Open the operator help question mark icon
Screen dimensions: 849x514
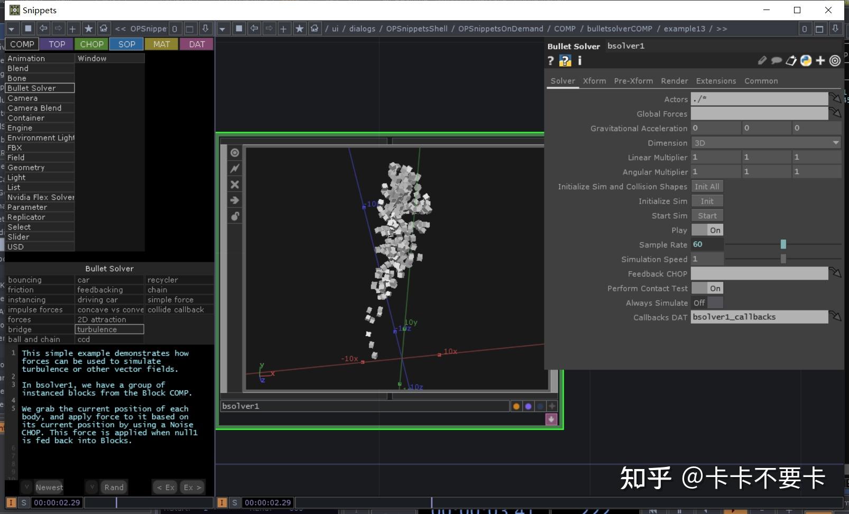pos(551,60)
